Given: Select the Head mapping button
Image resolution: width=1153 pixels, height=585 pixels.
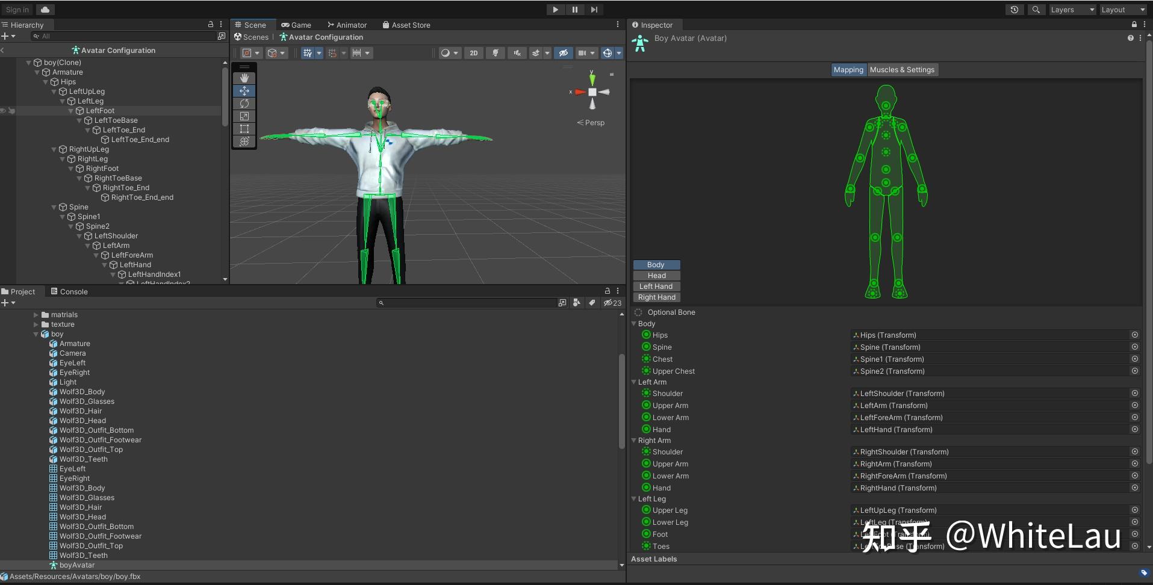Looking at the screenshot, I should point(656,276).
